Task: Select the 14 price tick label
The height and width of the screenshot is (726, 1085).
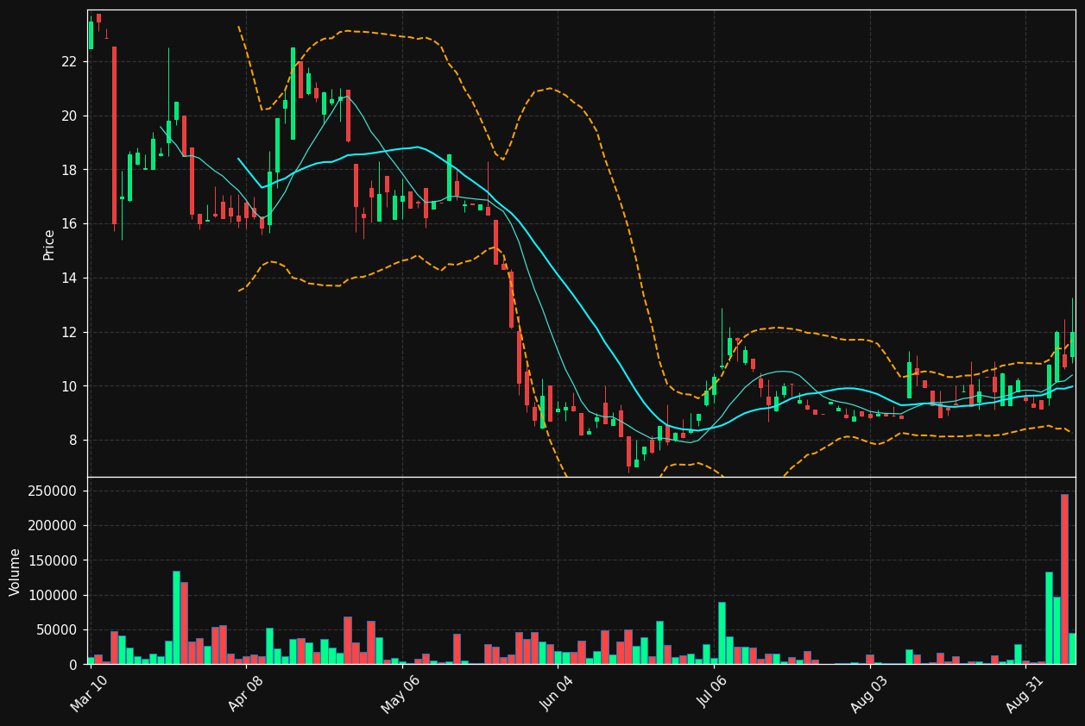Action: pyautogui.click(x=71, y=278)
